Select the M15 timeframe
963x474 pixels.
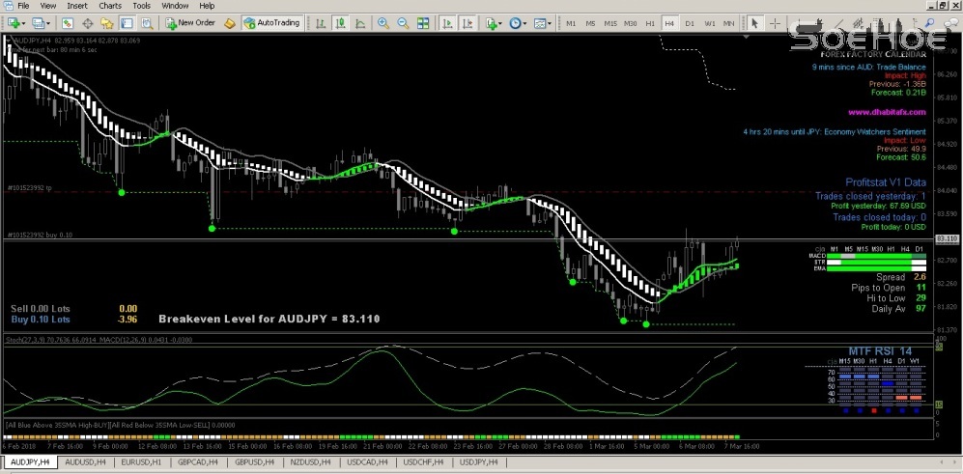click(609, 22)
